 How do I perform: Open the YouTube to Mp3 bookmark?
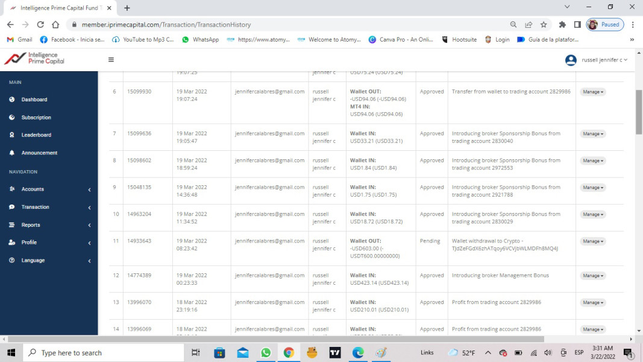tap(143, 40)
